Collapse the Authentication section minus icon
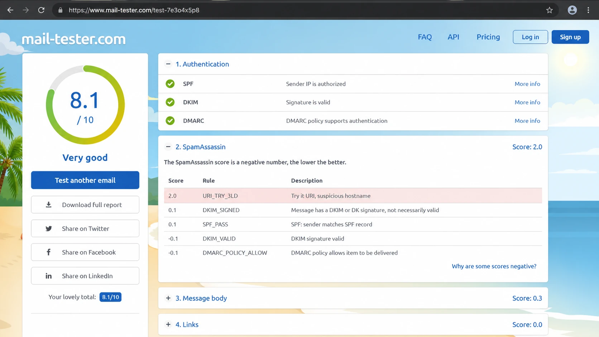The height and width of the screenshot is (337, 599). point(168,64)
